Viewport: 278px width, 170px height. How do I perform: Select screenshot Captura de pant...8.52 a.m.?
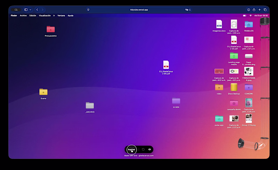point(219,71)
